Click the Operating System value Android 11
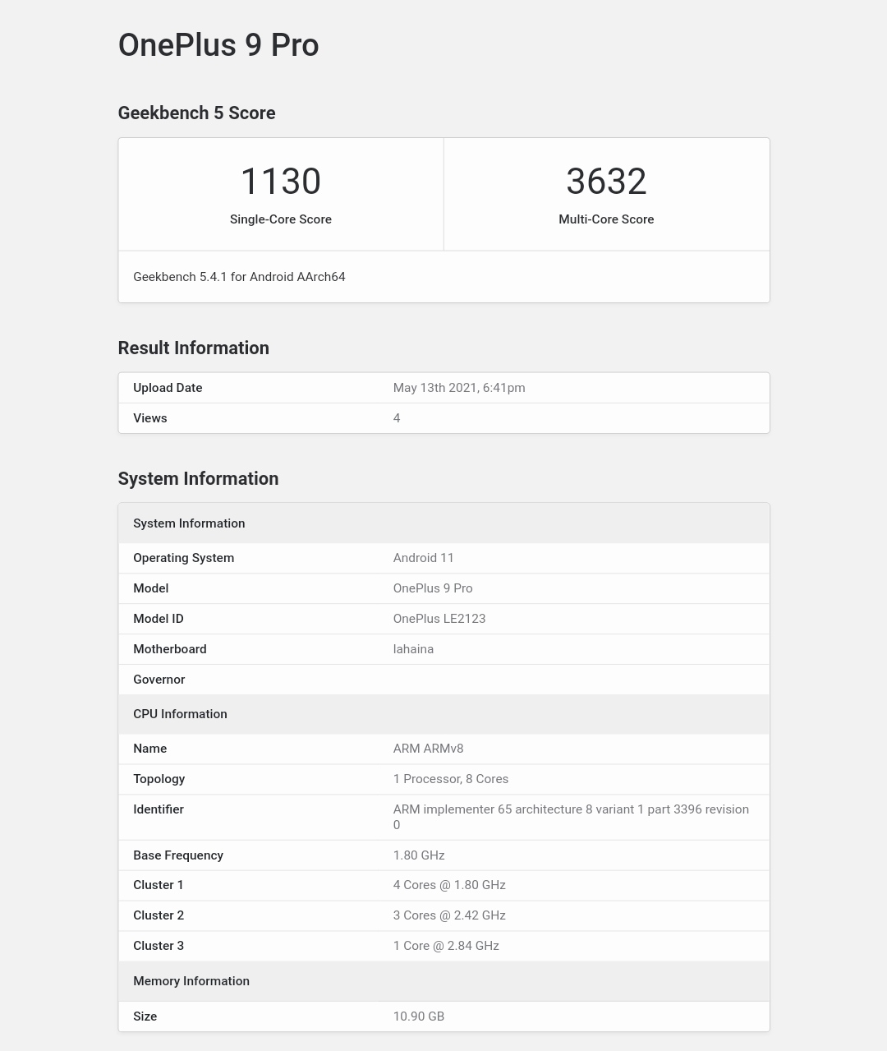887x1051 pixels. (423, 558)
